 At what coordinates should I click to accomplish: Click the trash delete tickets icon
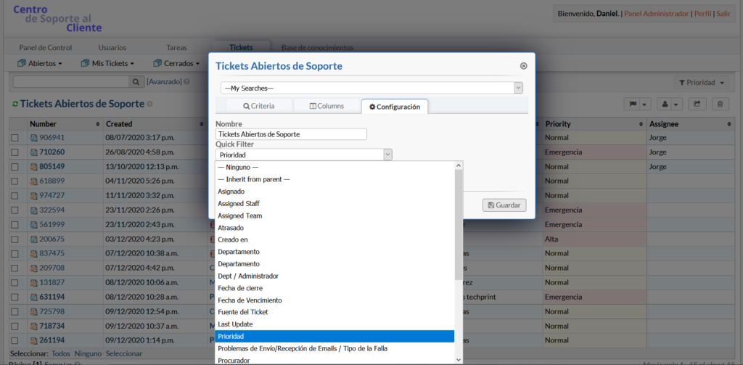point(720,104)
